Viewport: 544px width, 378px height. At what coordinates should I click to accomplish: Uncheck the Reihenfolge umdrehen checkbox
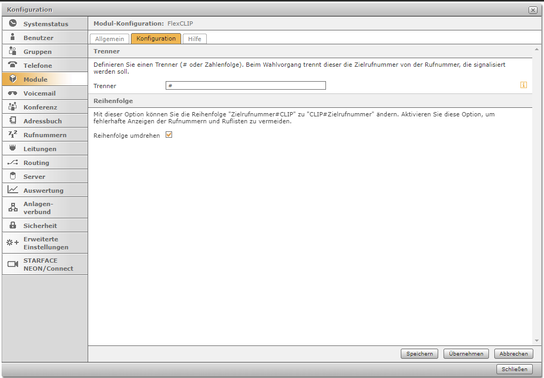(x=169, y=136)
